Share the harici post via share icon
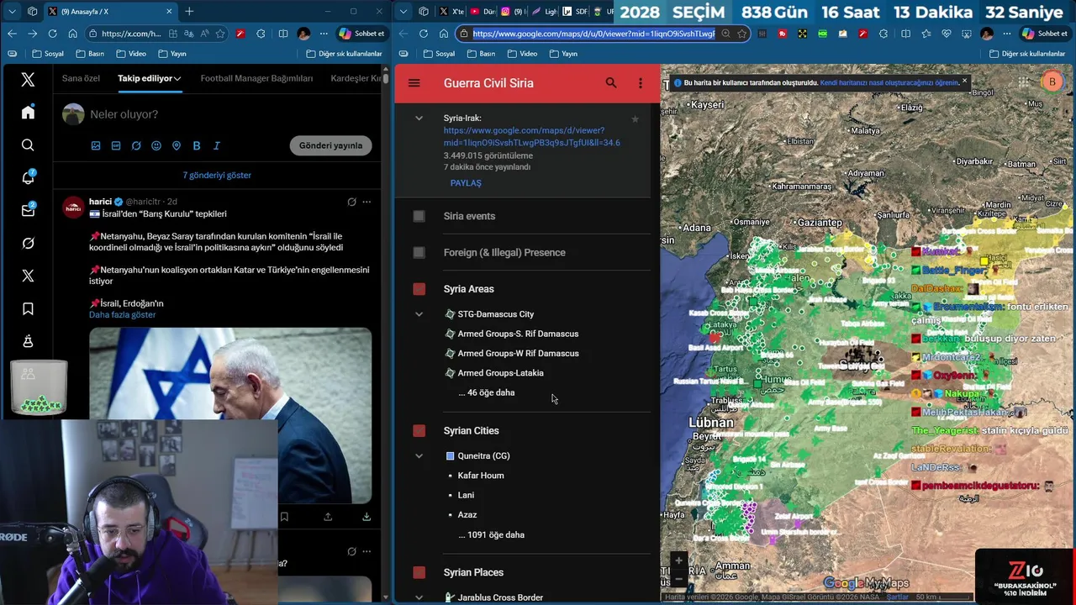The height and width of the screenshot is (605, 1076). click(x=328, y=517)
